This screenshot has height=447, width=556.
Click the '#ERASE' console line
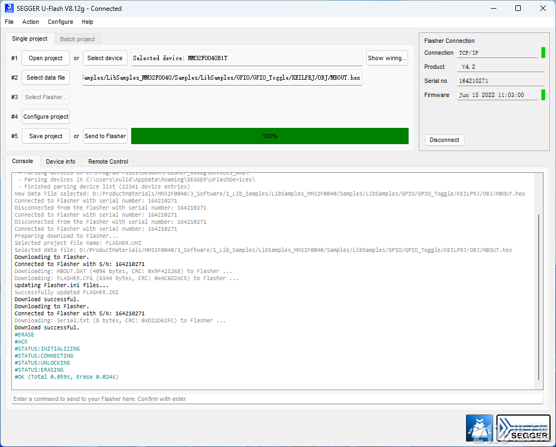coord(24,335)
